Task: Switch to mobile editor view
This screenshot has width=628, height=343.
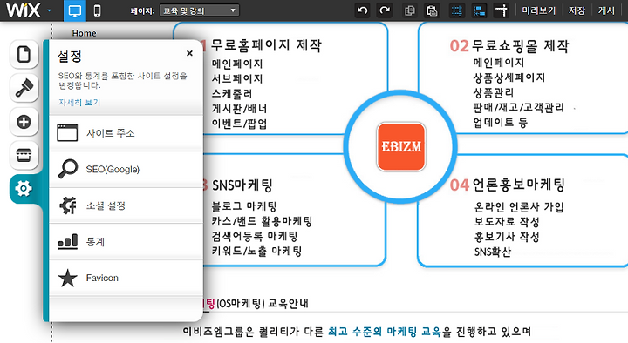Action: [97, 10]
